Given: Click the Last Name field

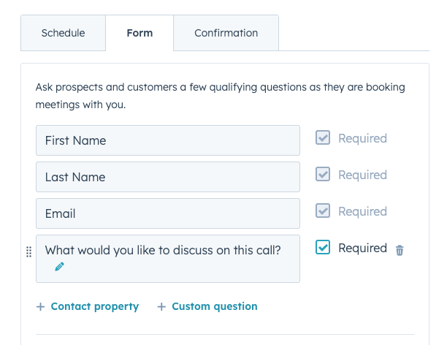Looking at the screenshot, I should coord(168,177).
